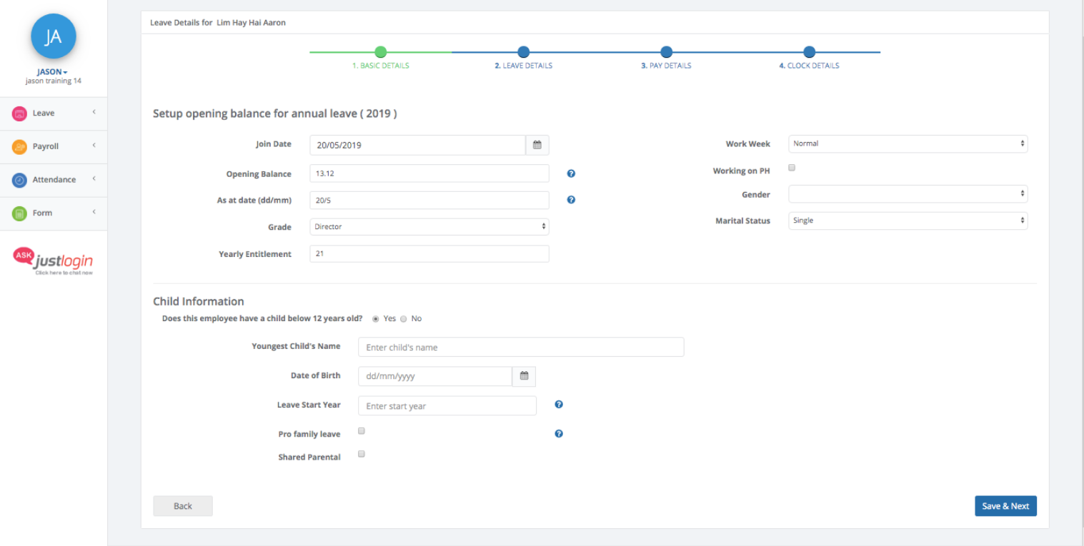1084x546 pixels.
Task: Select Leave Details step circle
Action: click(x=523, y=51)
